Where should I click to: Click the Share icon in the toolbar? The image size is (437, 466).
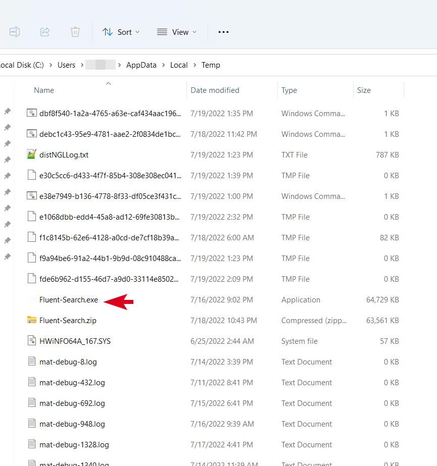pyautogui.click(x=45, y=31)
